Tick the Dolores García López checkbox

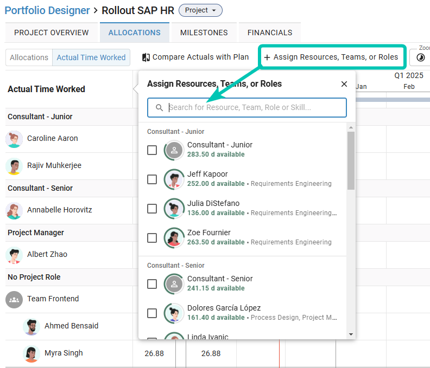pyautogui.click(x=152, y=313)
